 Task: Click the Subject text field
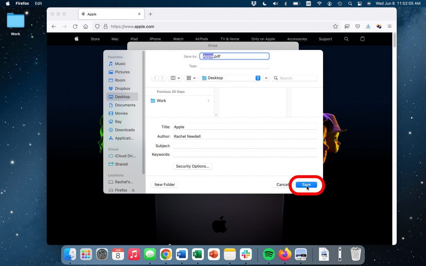245,146
